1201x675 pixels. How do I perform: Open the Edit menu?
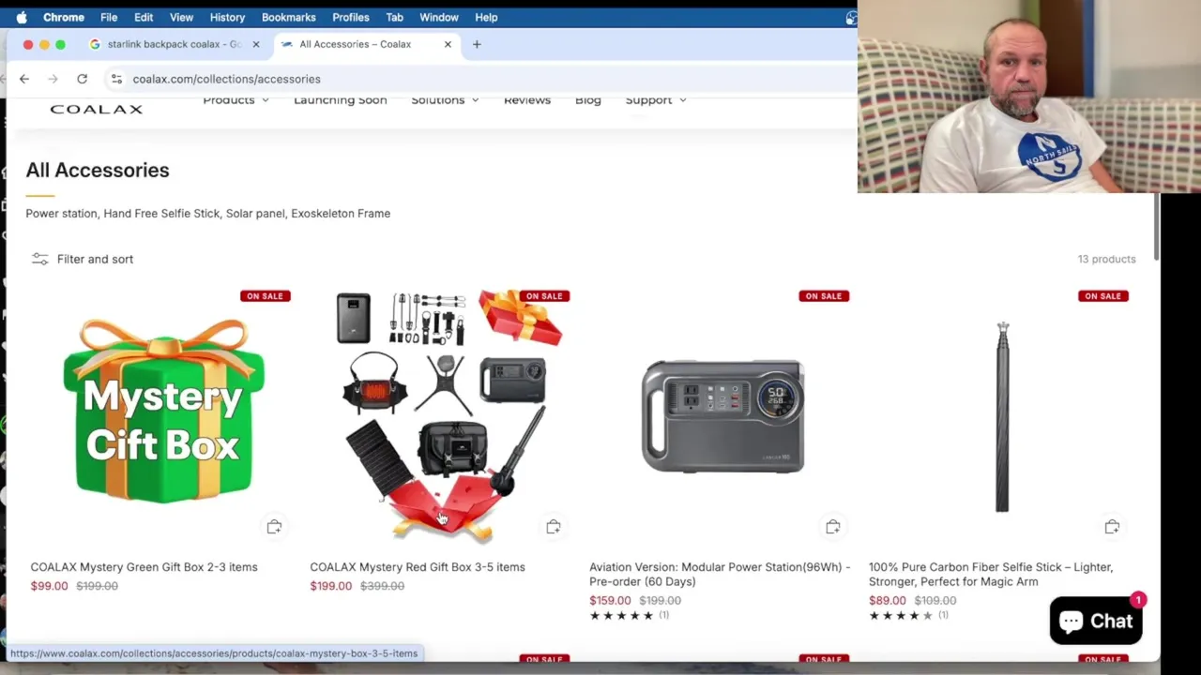[144, 17]
